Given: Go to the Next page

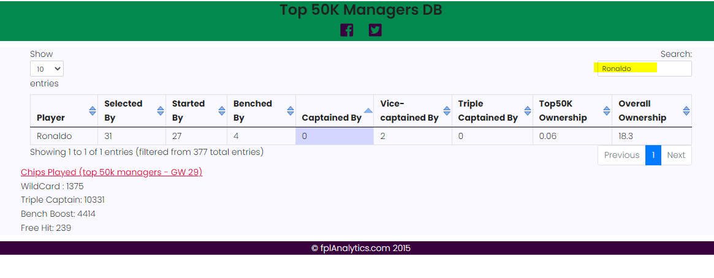Looking at the screenshot, I should point(676,155).
